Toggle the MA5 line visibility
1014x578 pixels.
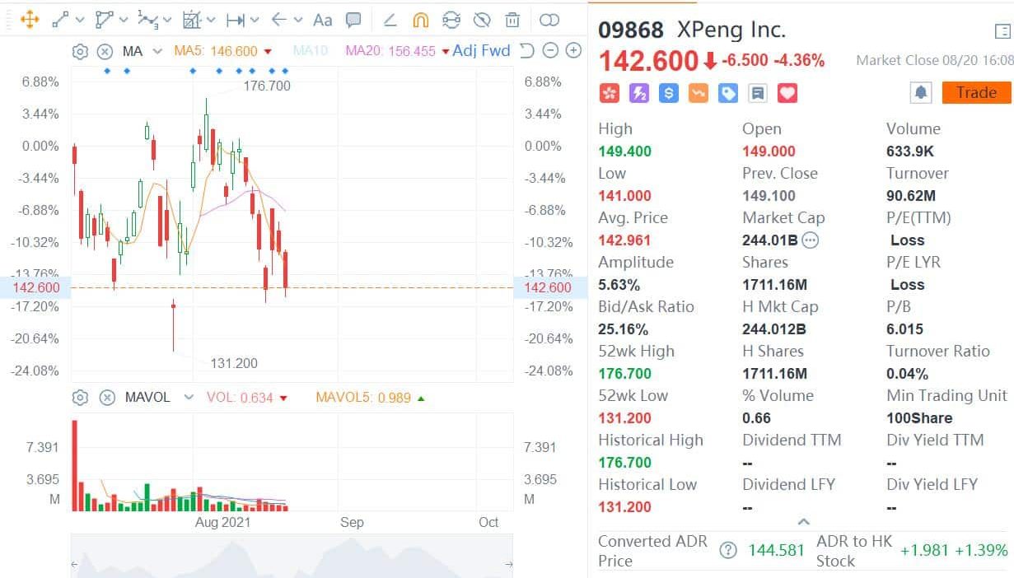point(222,51)
